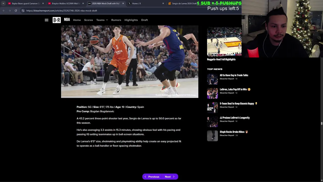Open Highlights in the nav bar
The width and height of the screenshot is (323, 182).
coord(131,20)
